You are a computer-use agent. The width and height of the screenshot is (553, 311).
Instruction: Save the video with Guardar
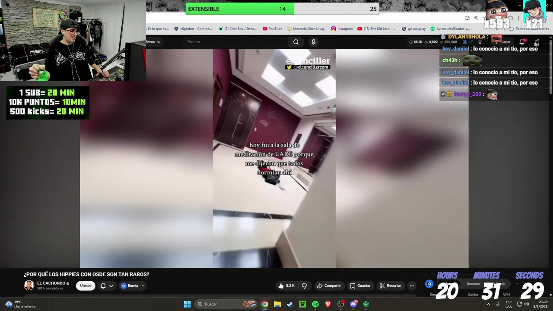tap(360, 286)
